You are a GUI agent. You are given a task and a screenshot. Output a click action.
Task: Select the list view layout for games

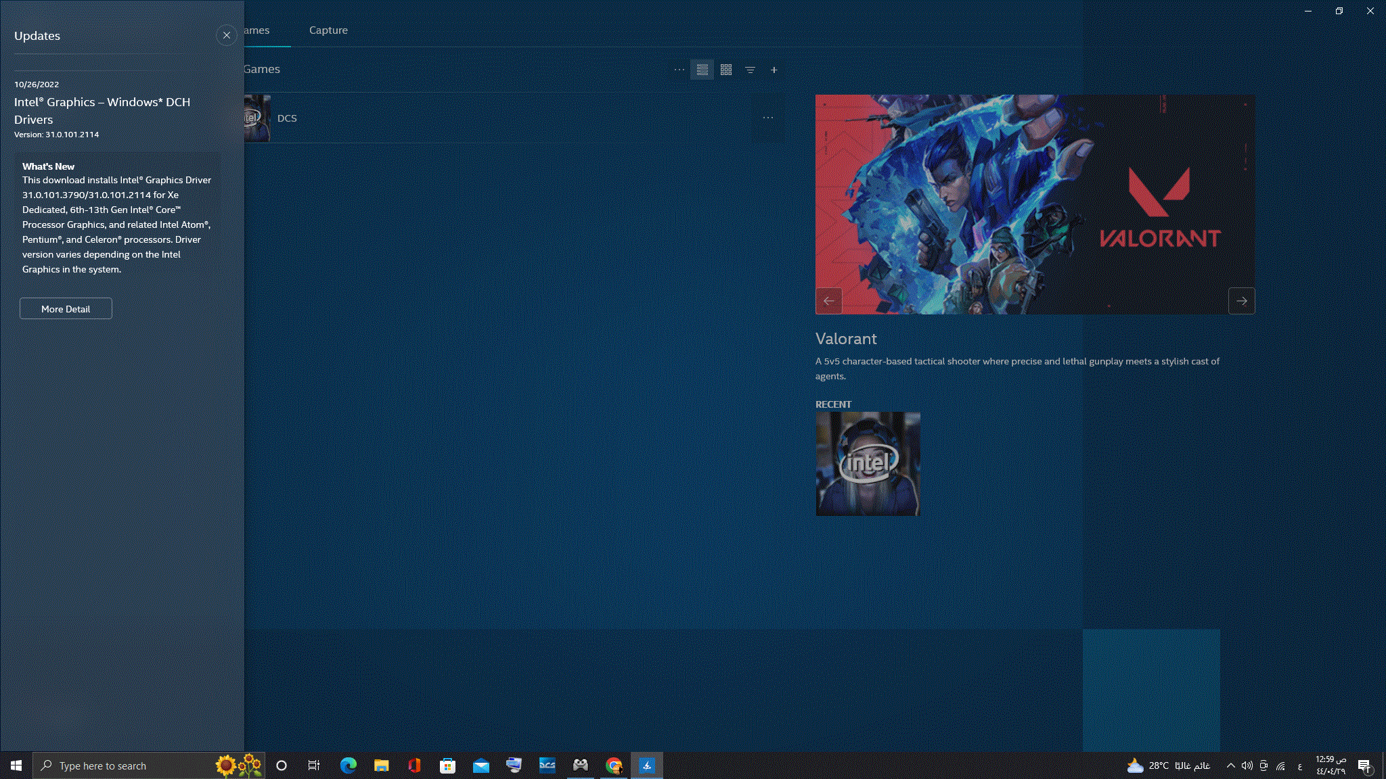tap(702, 70)
